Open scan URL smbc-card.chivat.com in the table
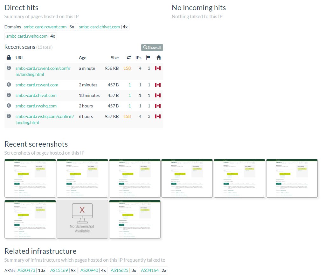 pos(36,95)
